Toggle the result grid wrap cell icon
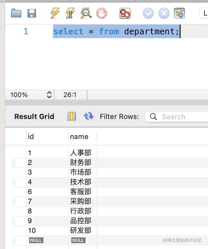 point(72,116)
